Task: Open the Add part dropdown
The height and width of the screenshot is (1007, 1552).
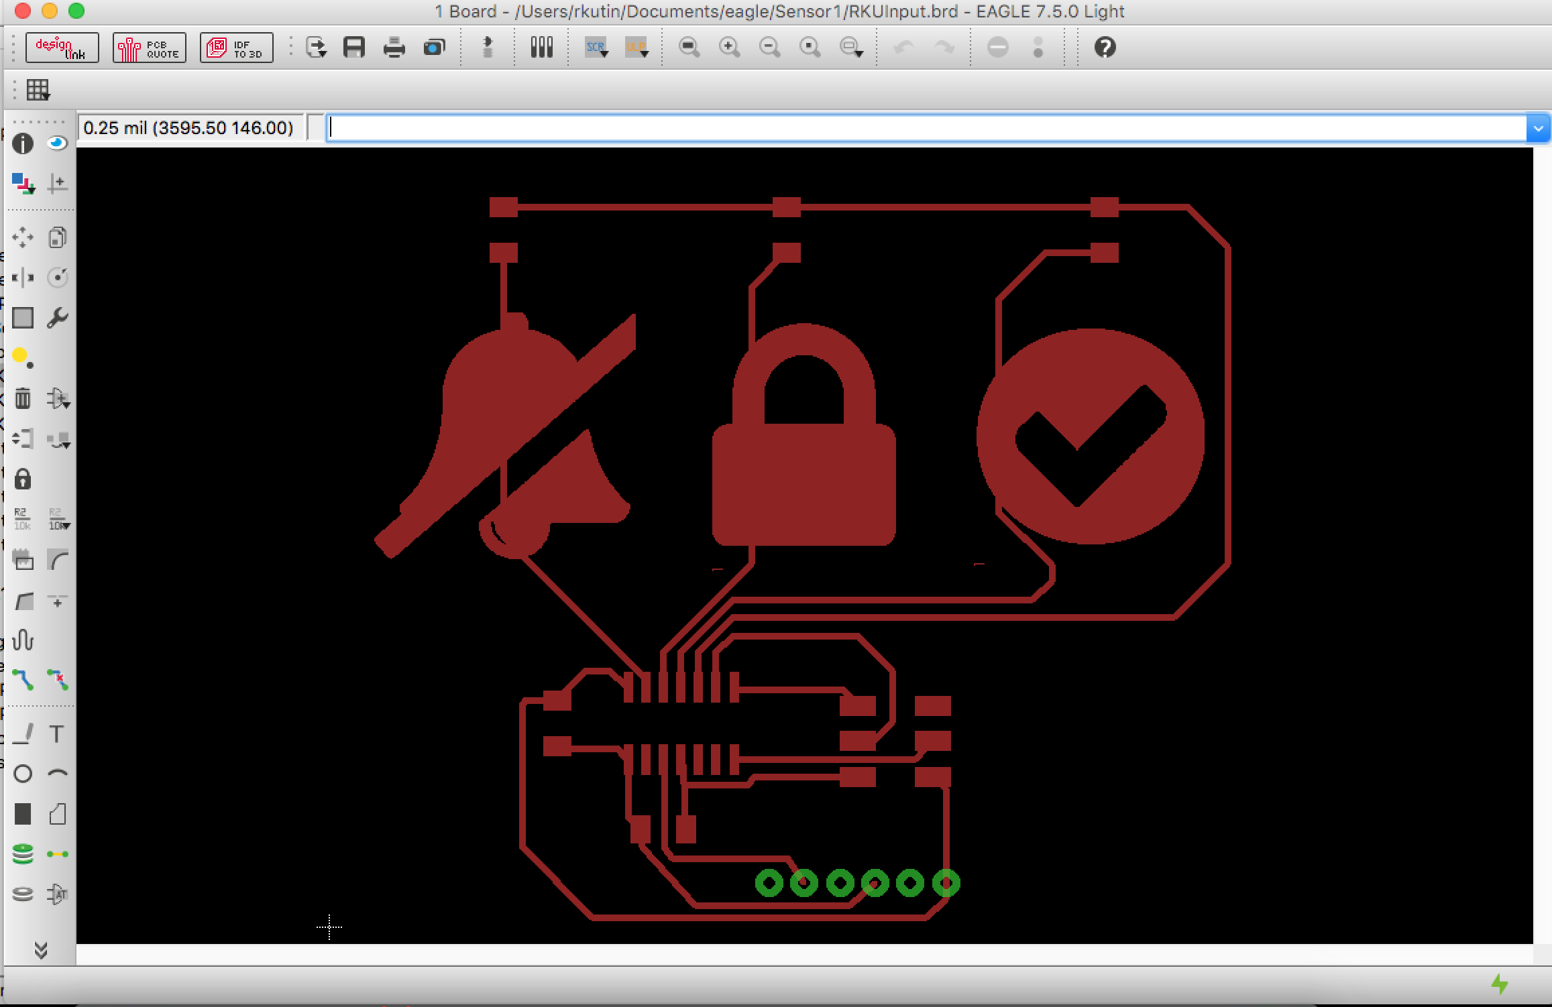Action: click(58, 398)
